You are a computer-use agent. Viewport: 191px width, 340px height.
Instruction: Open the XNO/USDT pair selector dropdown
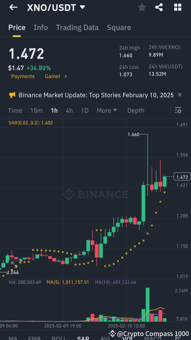point(83,7)
